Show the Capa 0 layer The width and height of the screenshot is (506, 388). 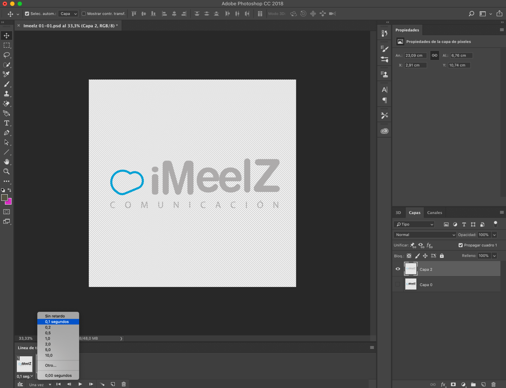[x=398, y=284]
